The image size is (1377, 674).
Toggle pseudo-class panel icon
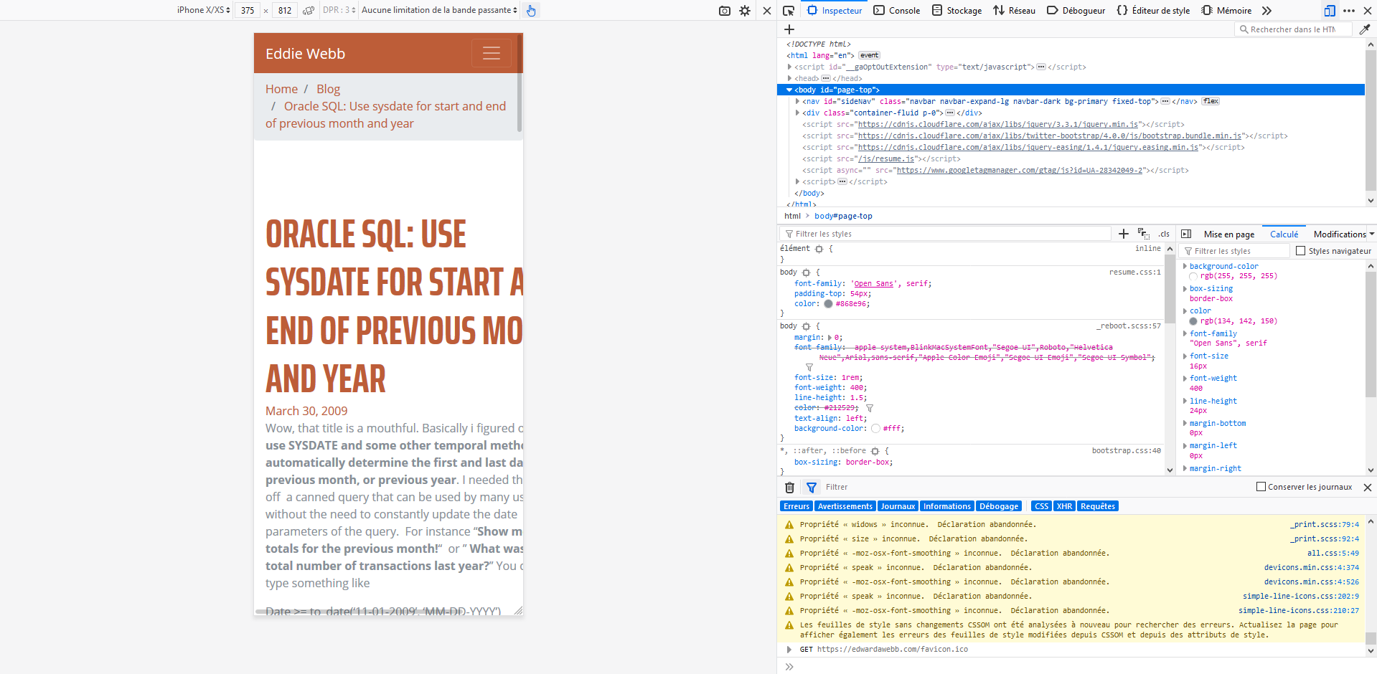coord(1143,234)
